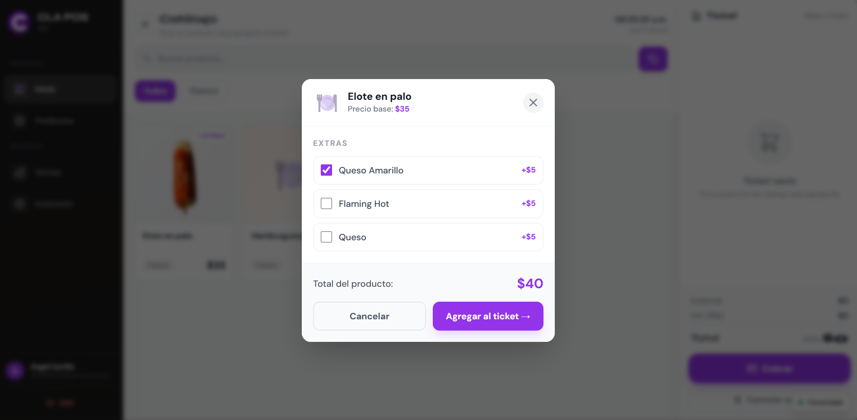Close the Elote en palo dialog
The height and width of the screenshot is (420, 857).
533,103
